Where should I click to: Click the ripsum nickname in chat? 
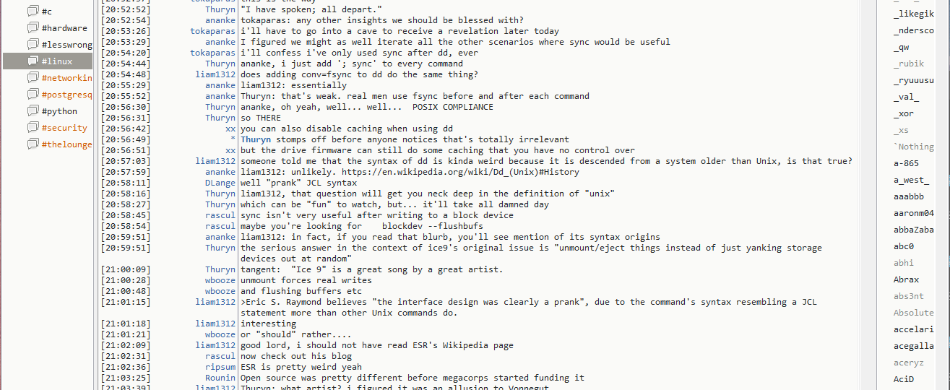(x=220, y=367)
